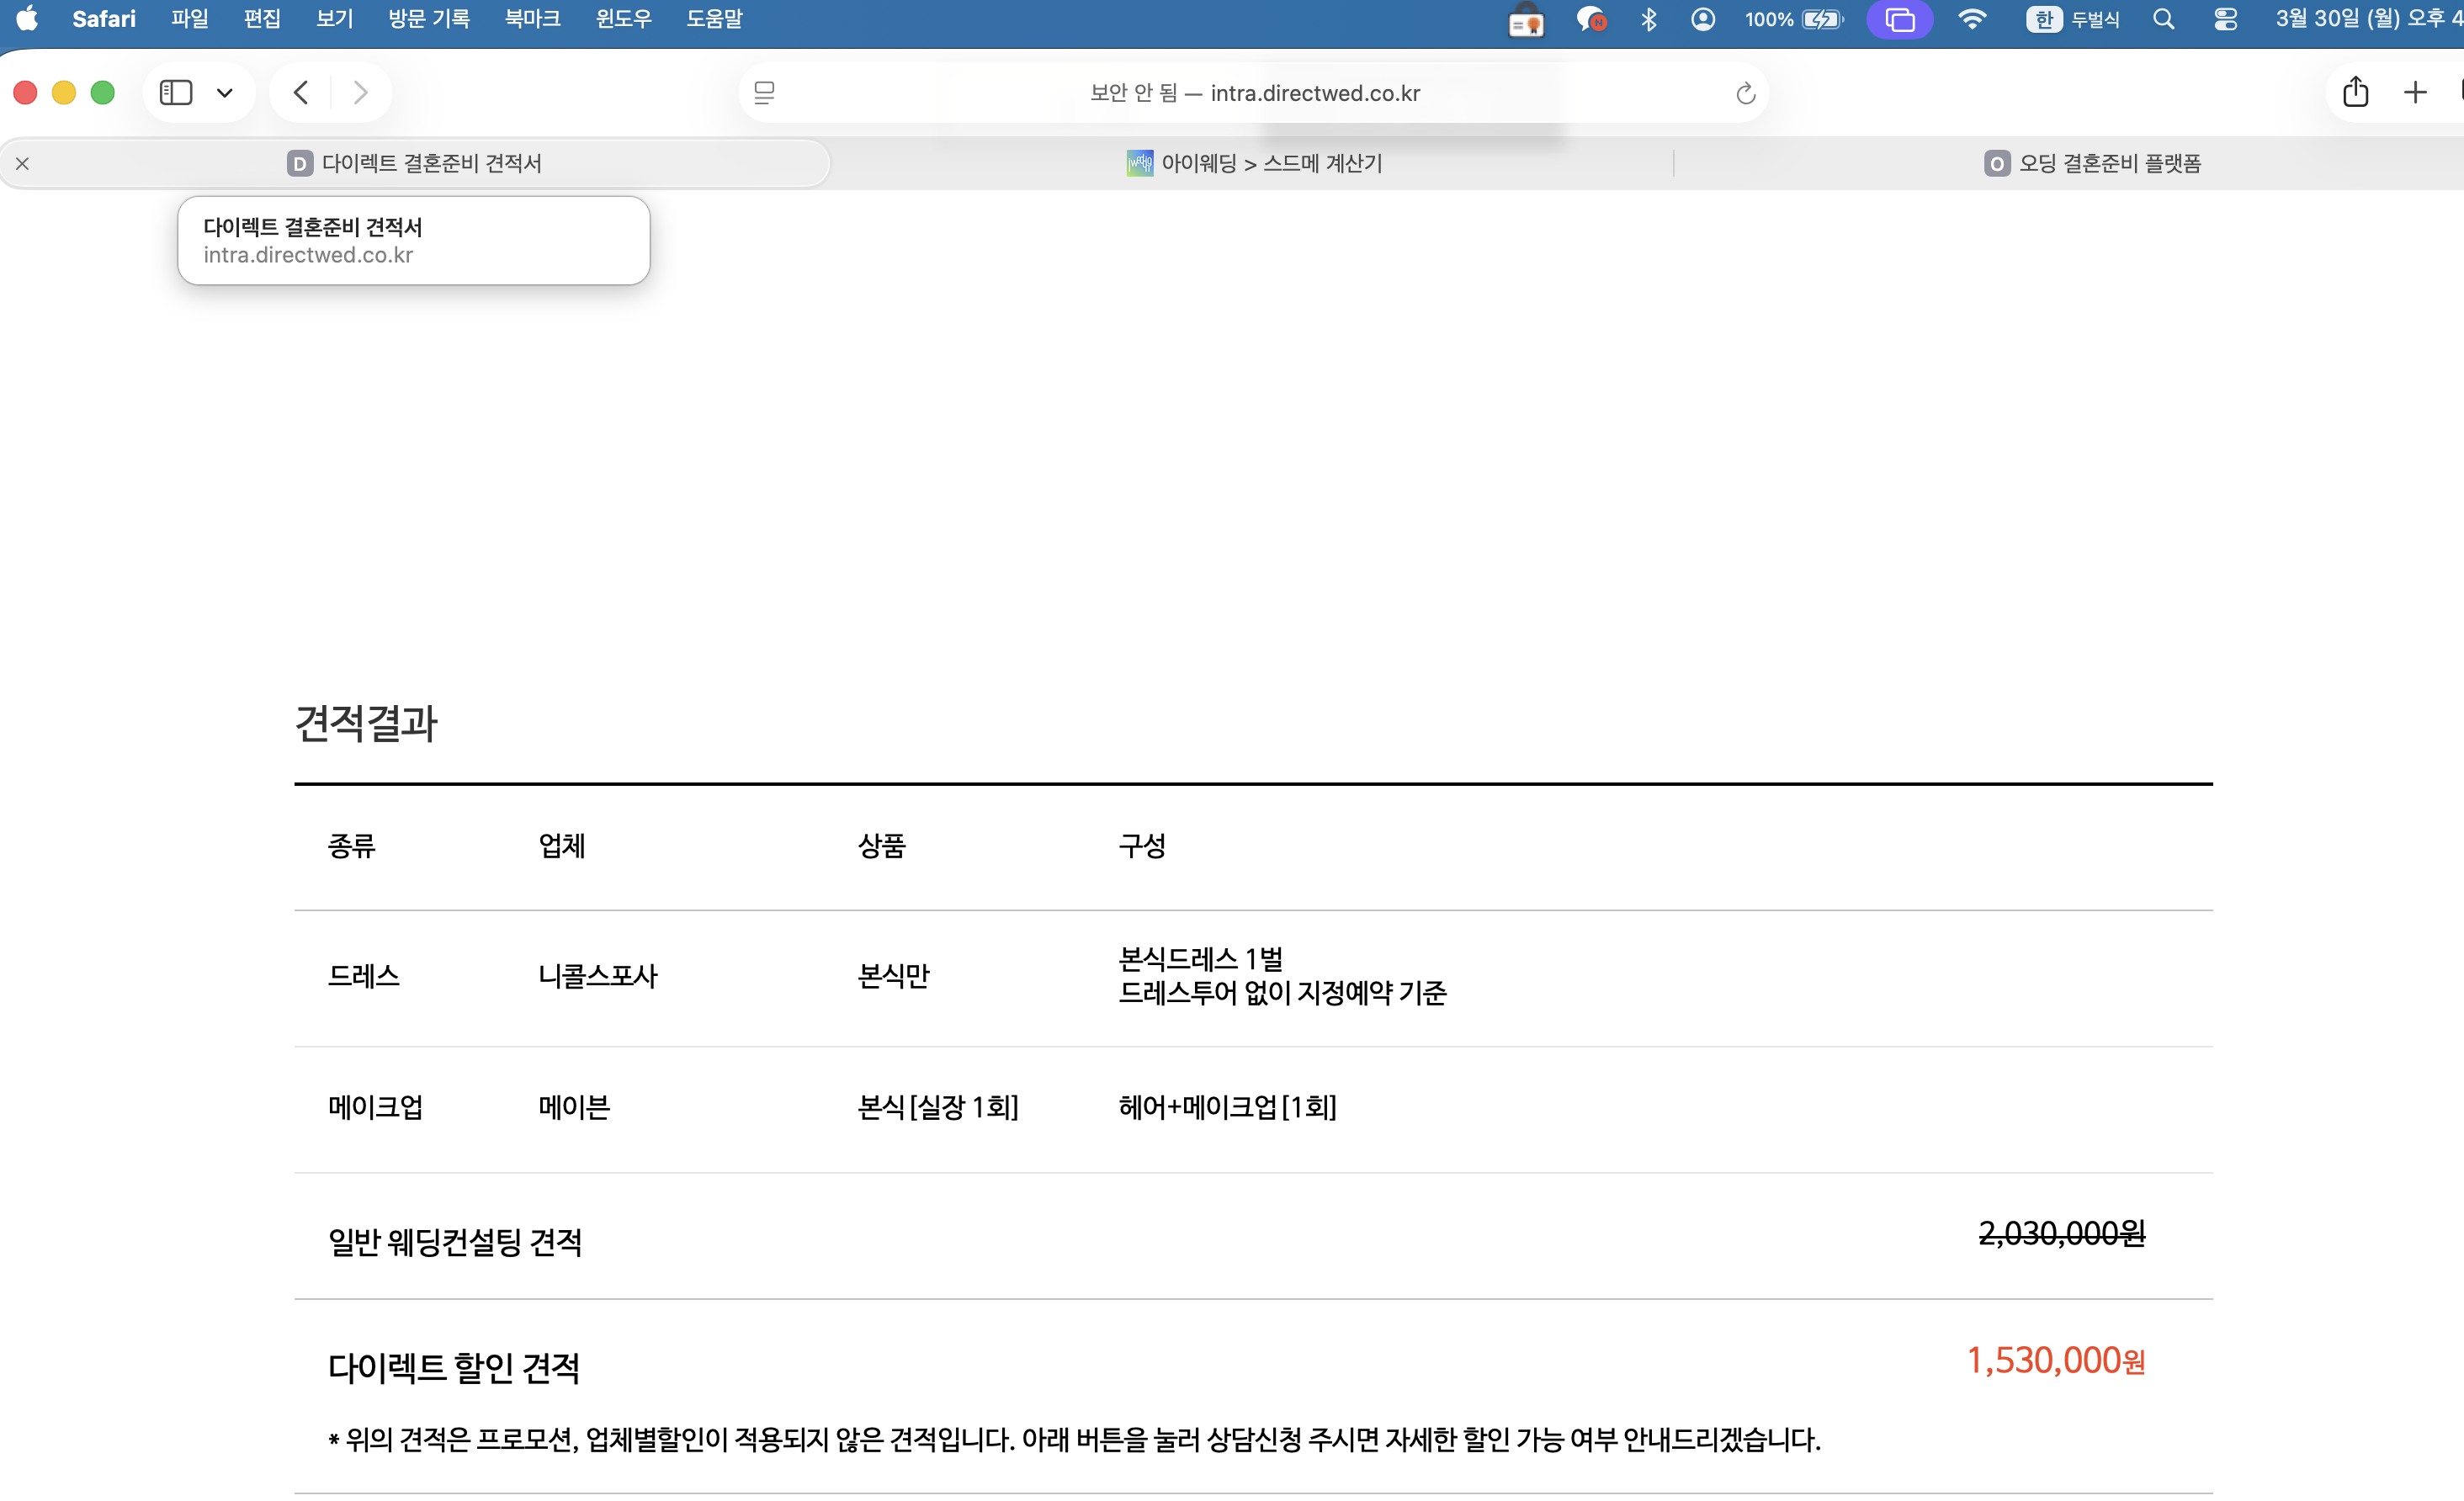The height and width of the screenshot is (1501, 2464).
Task: Open the 방문 기록 menu
Action: [428, 19]
